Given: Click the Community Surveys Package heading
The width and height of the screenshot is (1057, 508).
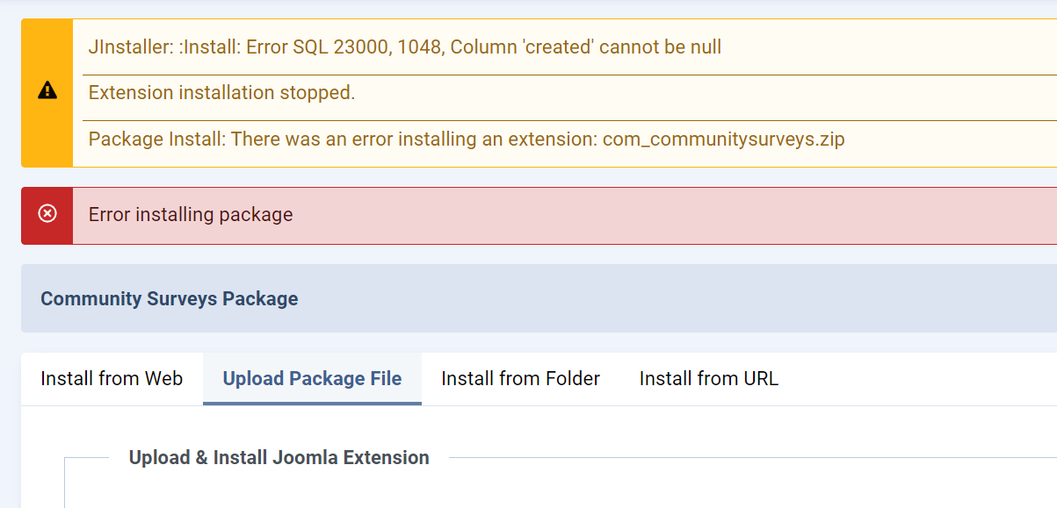Looking at the screenshot, I should (170, 299).
